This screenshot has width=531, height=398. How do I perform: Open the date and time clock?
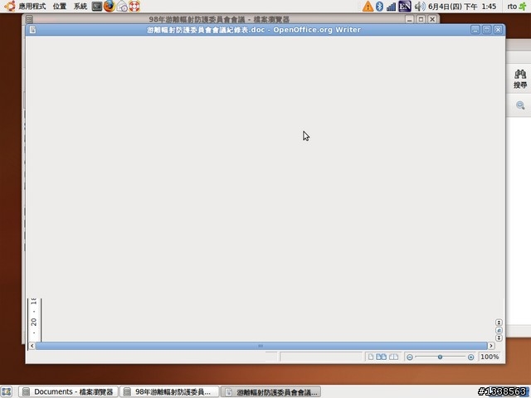click(x=462, y=6)
